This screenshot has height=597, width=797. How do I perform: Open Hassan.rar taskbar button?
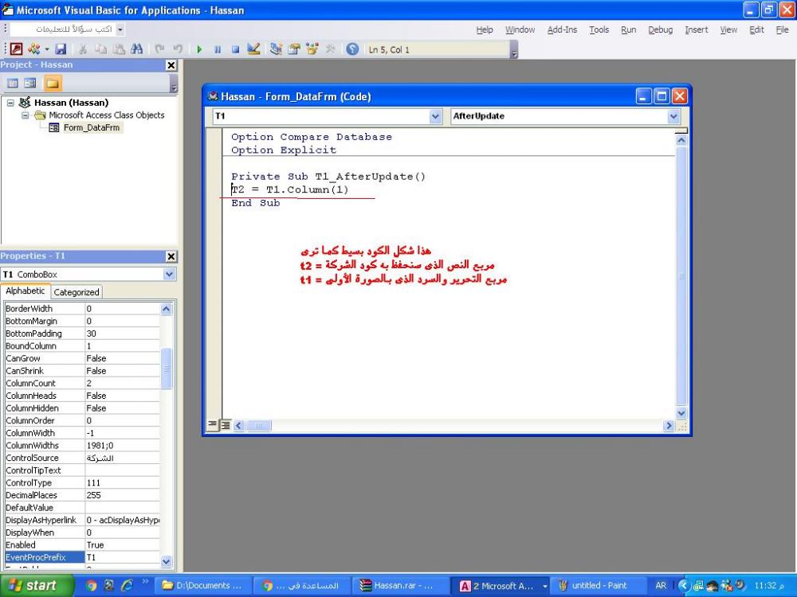point(401,586)
